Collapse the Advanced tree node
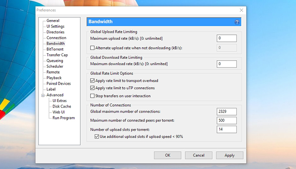 [x=43, y=95]
